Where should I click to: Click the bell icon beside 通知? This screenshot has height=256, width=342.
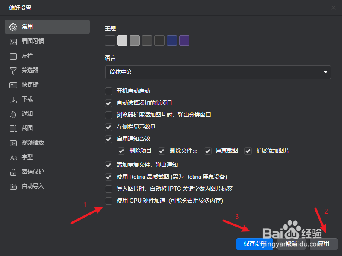pyautogui.click(x=13, y=114)
